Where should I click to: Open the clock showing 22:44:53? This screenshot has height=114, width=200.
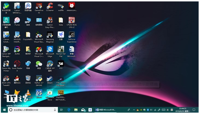tap(183, 110)
